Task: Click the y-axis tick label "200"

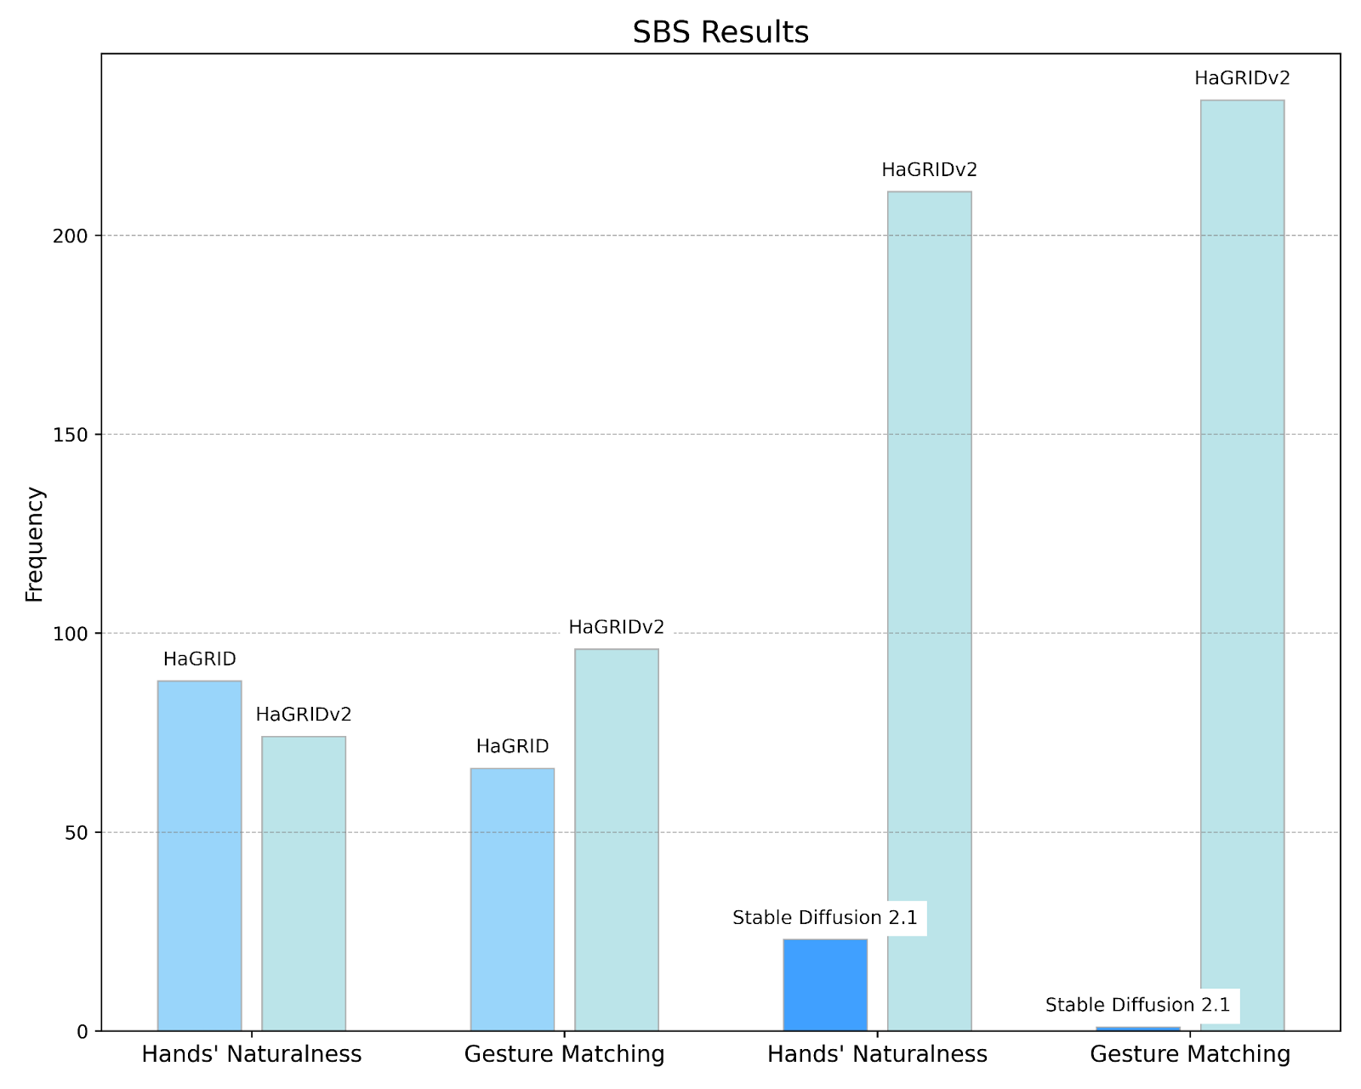Action: click(x=71, y=236)
